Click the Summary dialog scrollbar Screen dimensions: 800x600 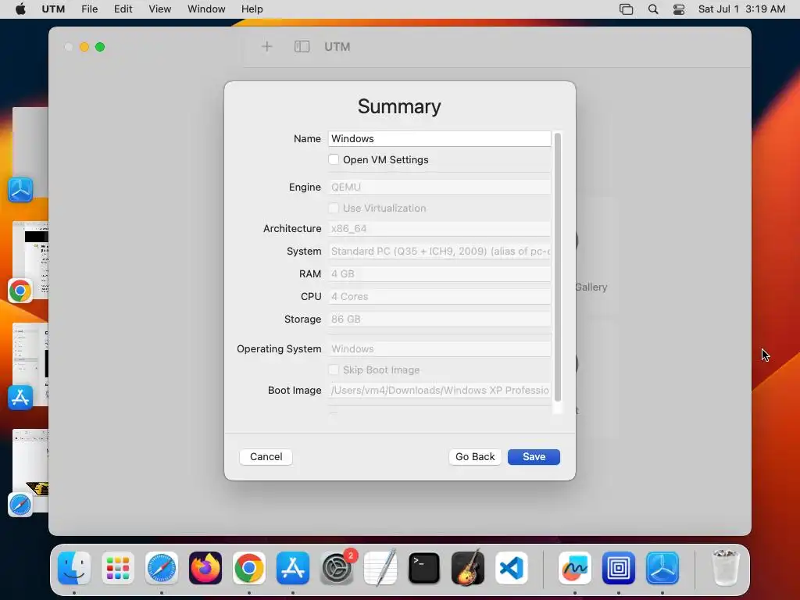point(558,267)
